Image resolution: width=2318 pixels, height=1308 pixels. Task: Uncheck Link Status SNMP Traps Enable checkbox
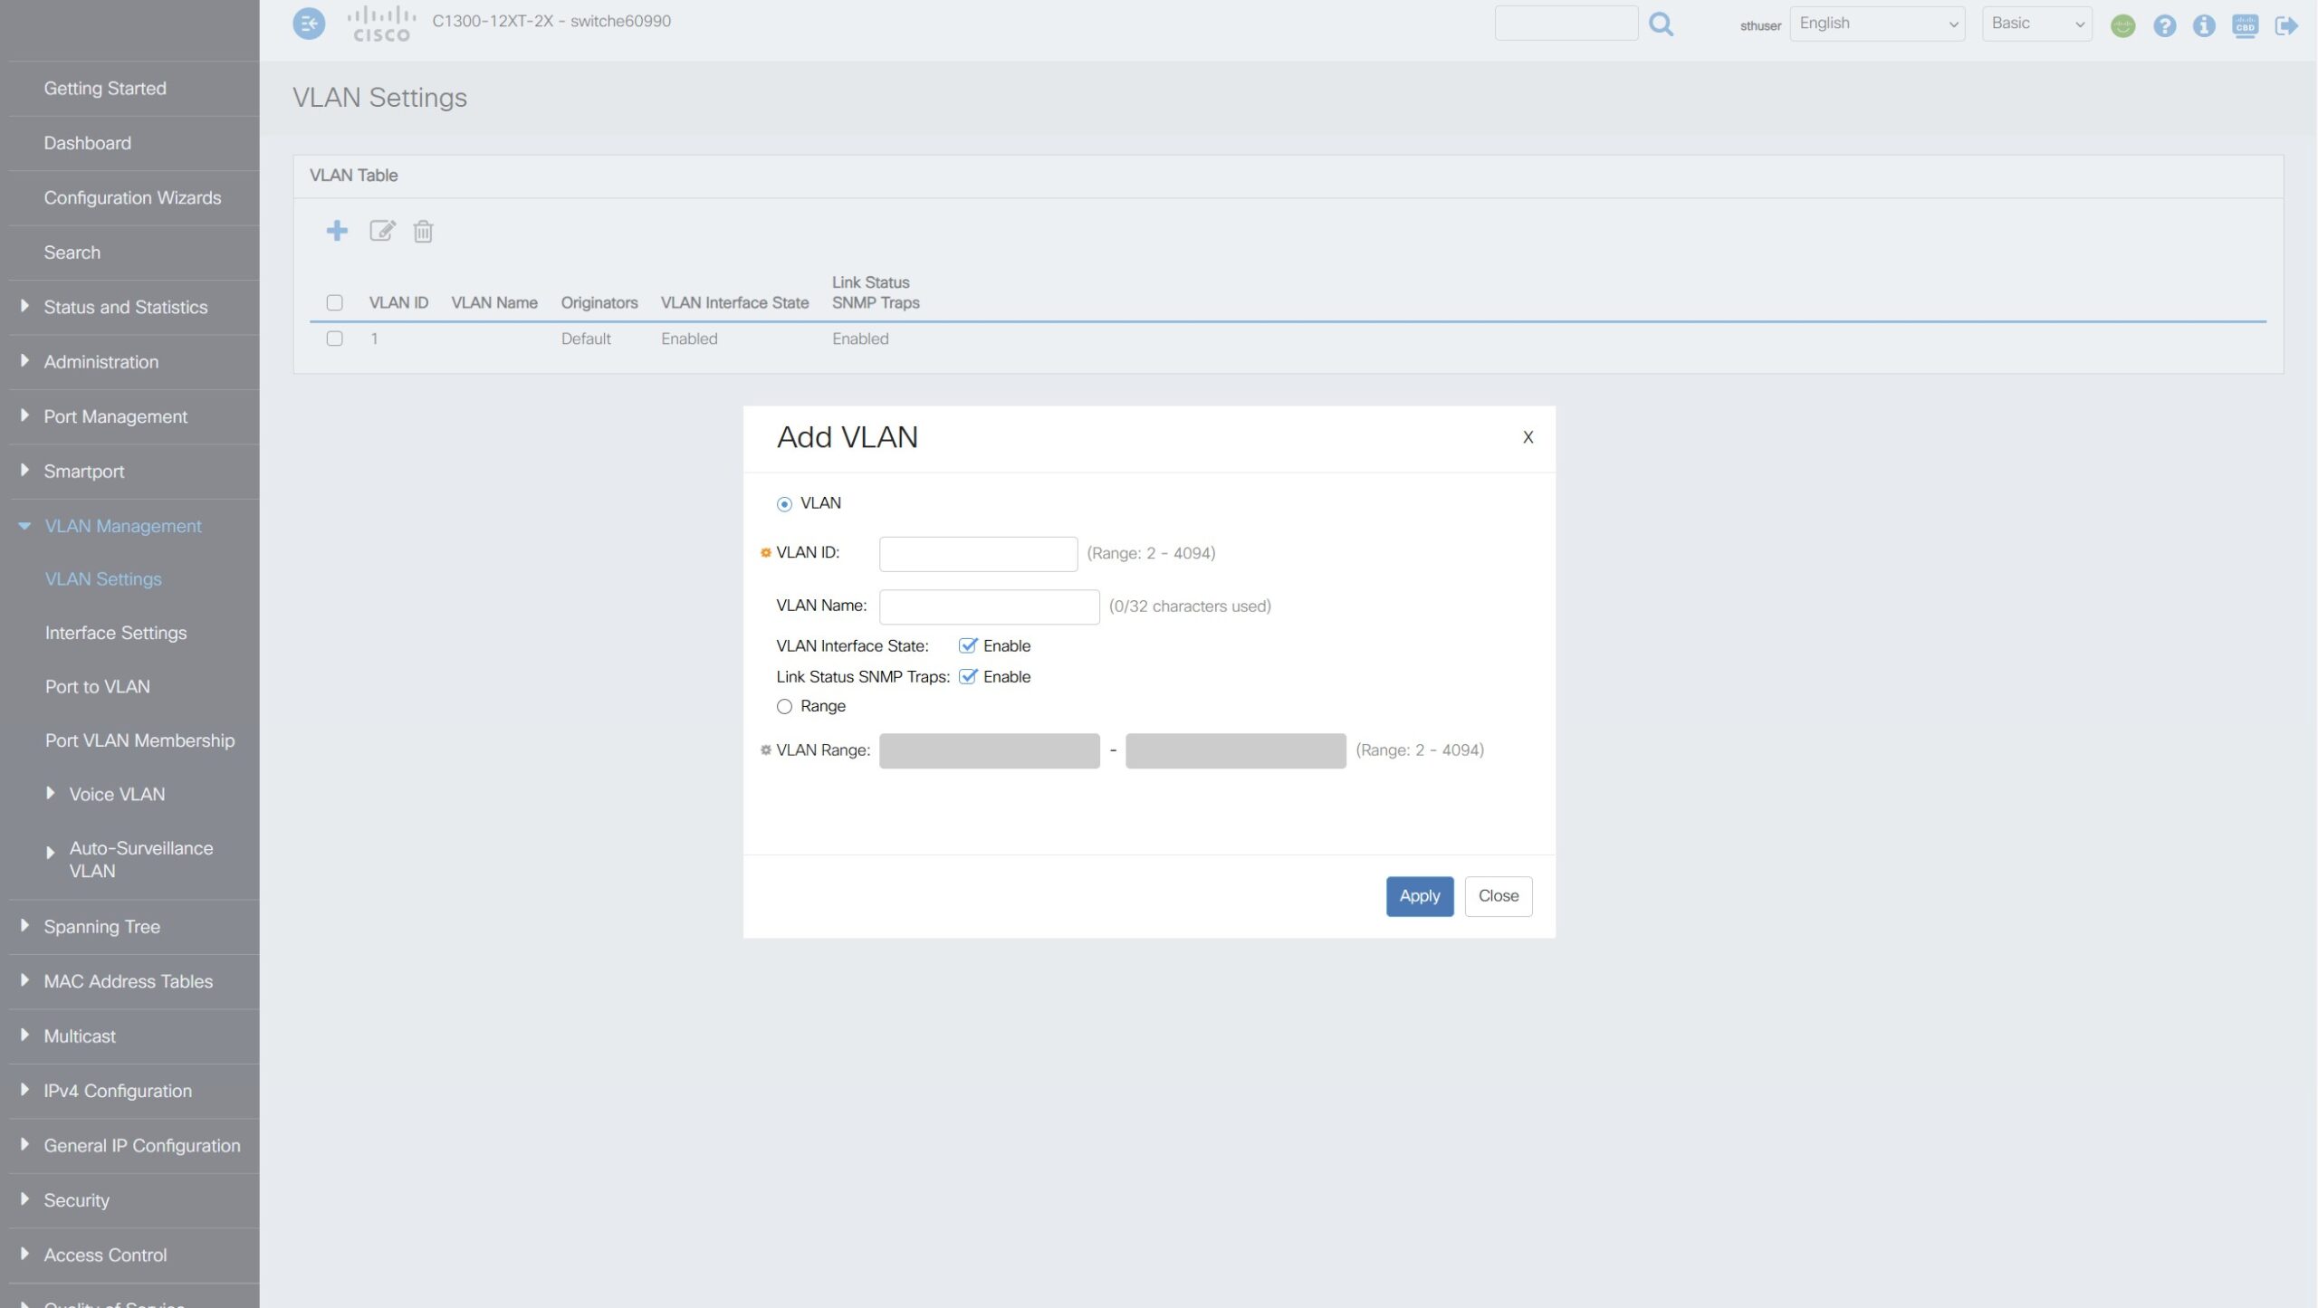pos(968,676)
